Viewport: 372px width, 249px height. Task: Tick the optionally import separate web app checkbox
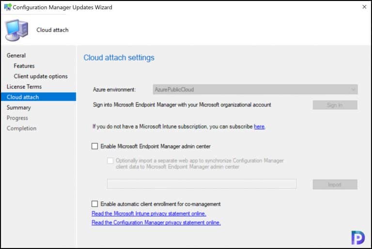pyautogui.click(x=110, y=161)
